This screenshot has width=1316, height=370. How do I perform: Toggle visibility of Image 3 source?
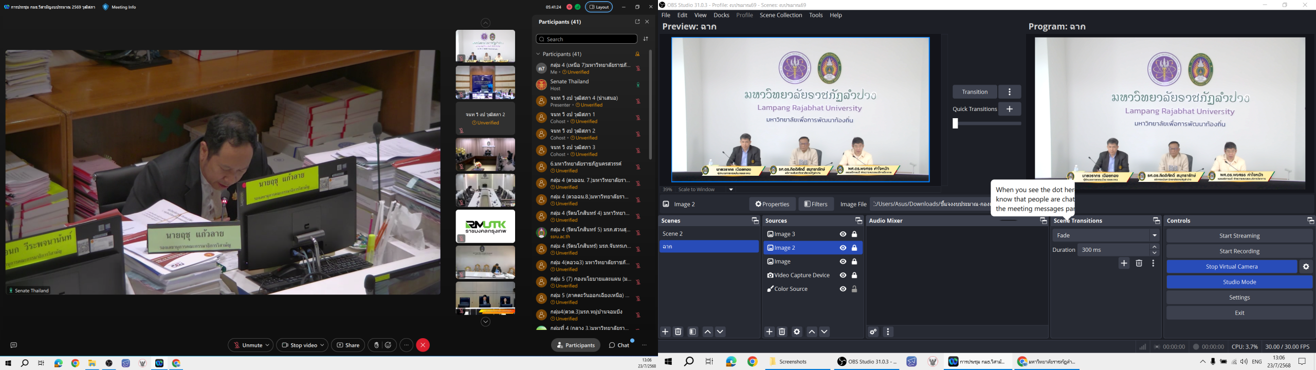coord(843,234)
